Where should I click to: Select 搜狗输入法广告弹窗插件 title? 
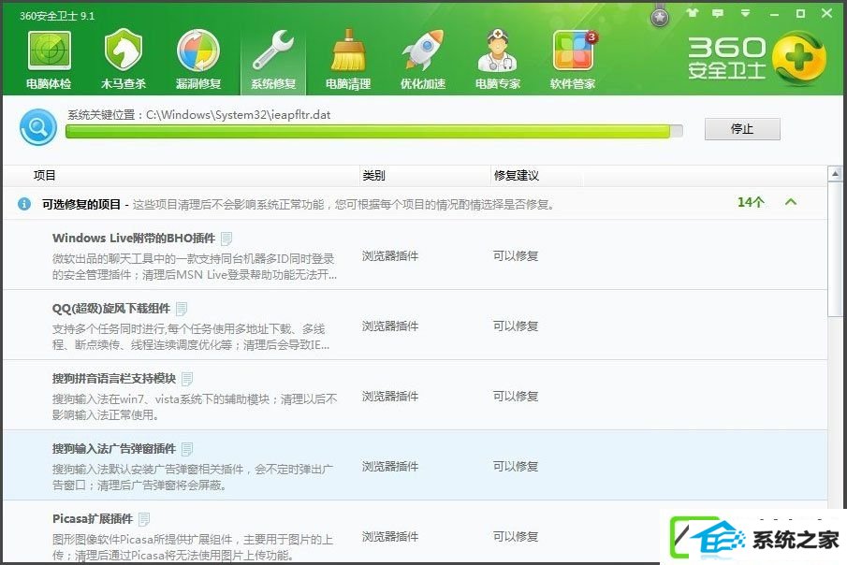(114, 449)
